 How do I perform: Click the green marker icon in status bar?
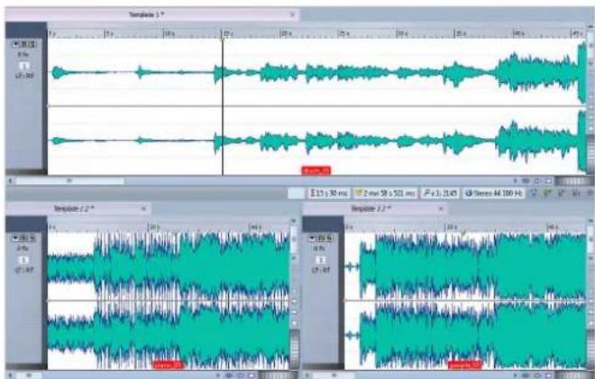pos(547,193)
